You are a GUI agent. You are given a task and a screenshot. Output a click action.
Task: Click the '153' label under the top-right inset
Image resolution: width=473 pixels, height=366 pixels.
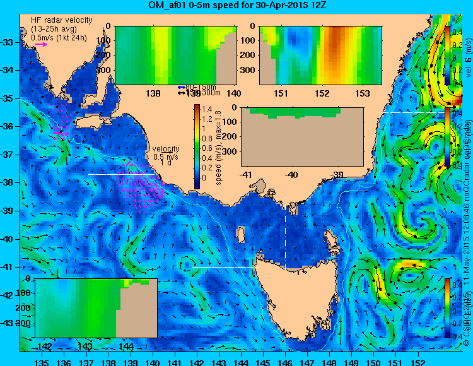click(x=362, y=93)
